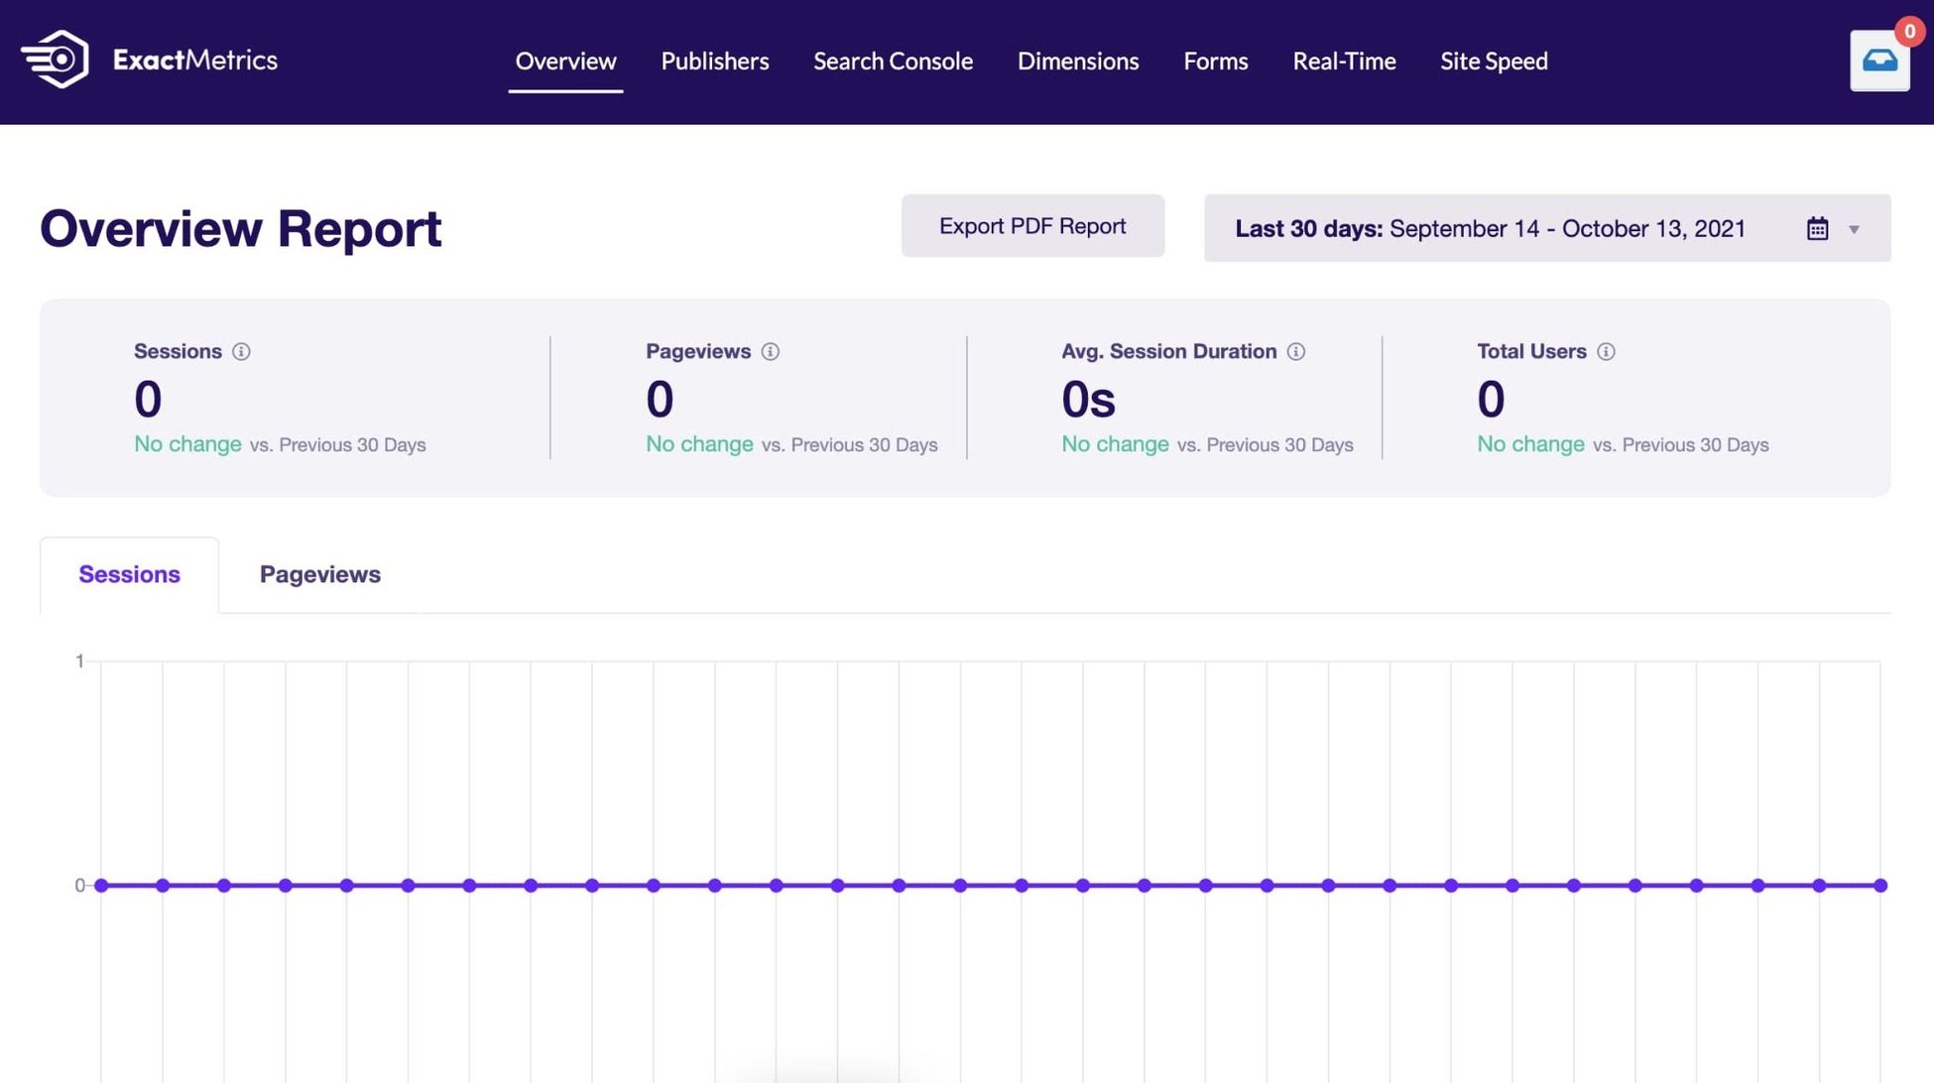1934x1083 pixels.
Task: Click the Avg. Session Duration info icon
Action: [x=1296, y=351]
